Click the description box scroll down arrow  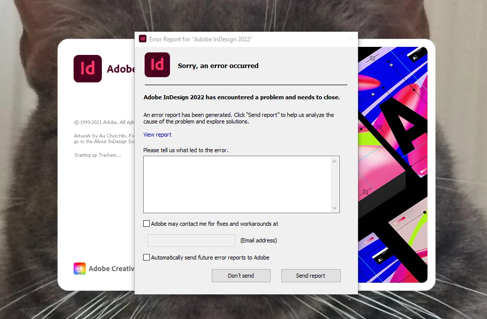pos(335,208)
